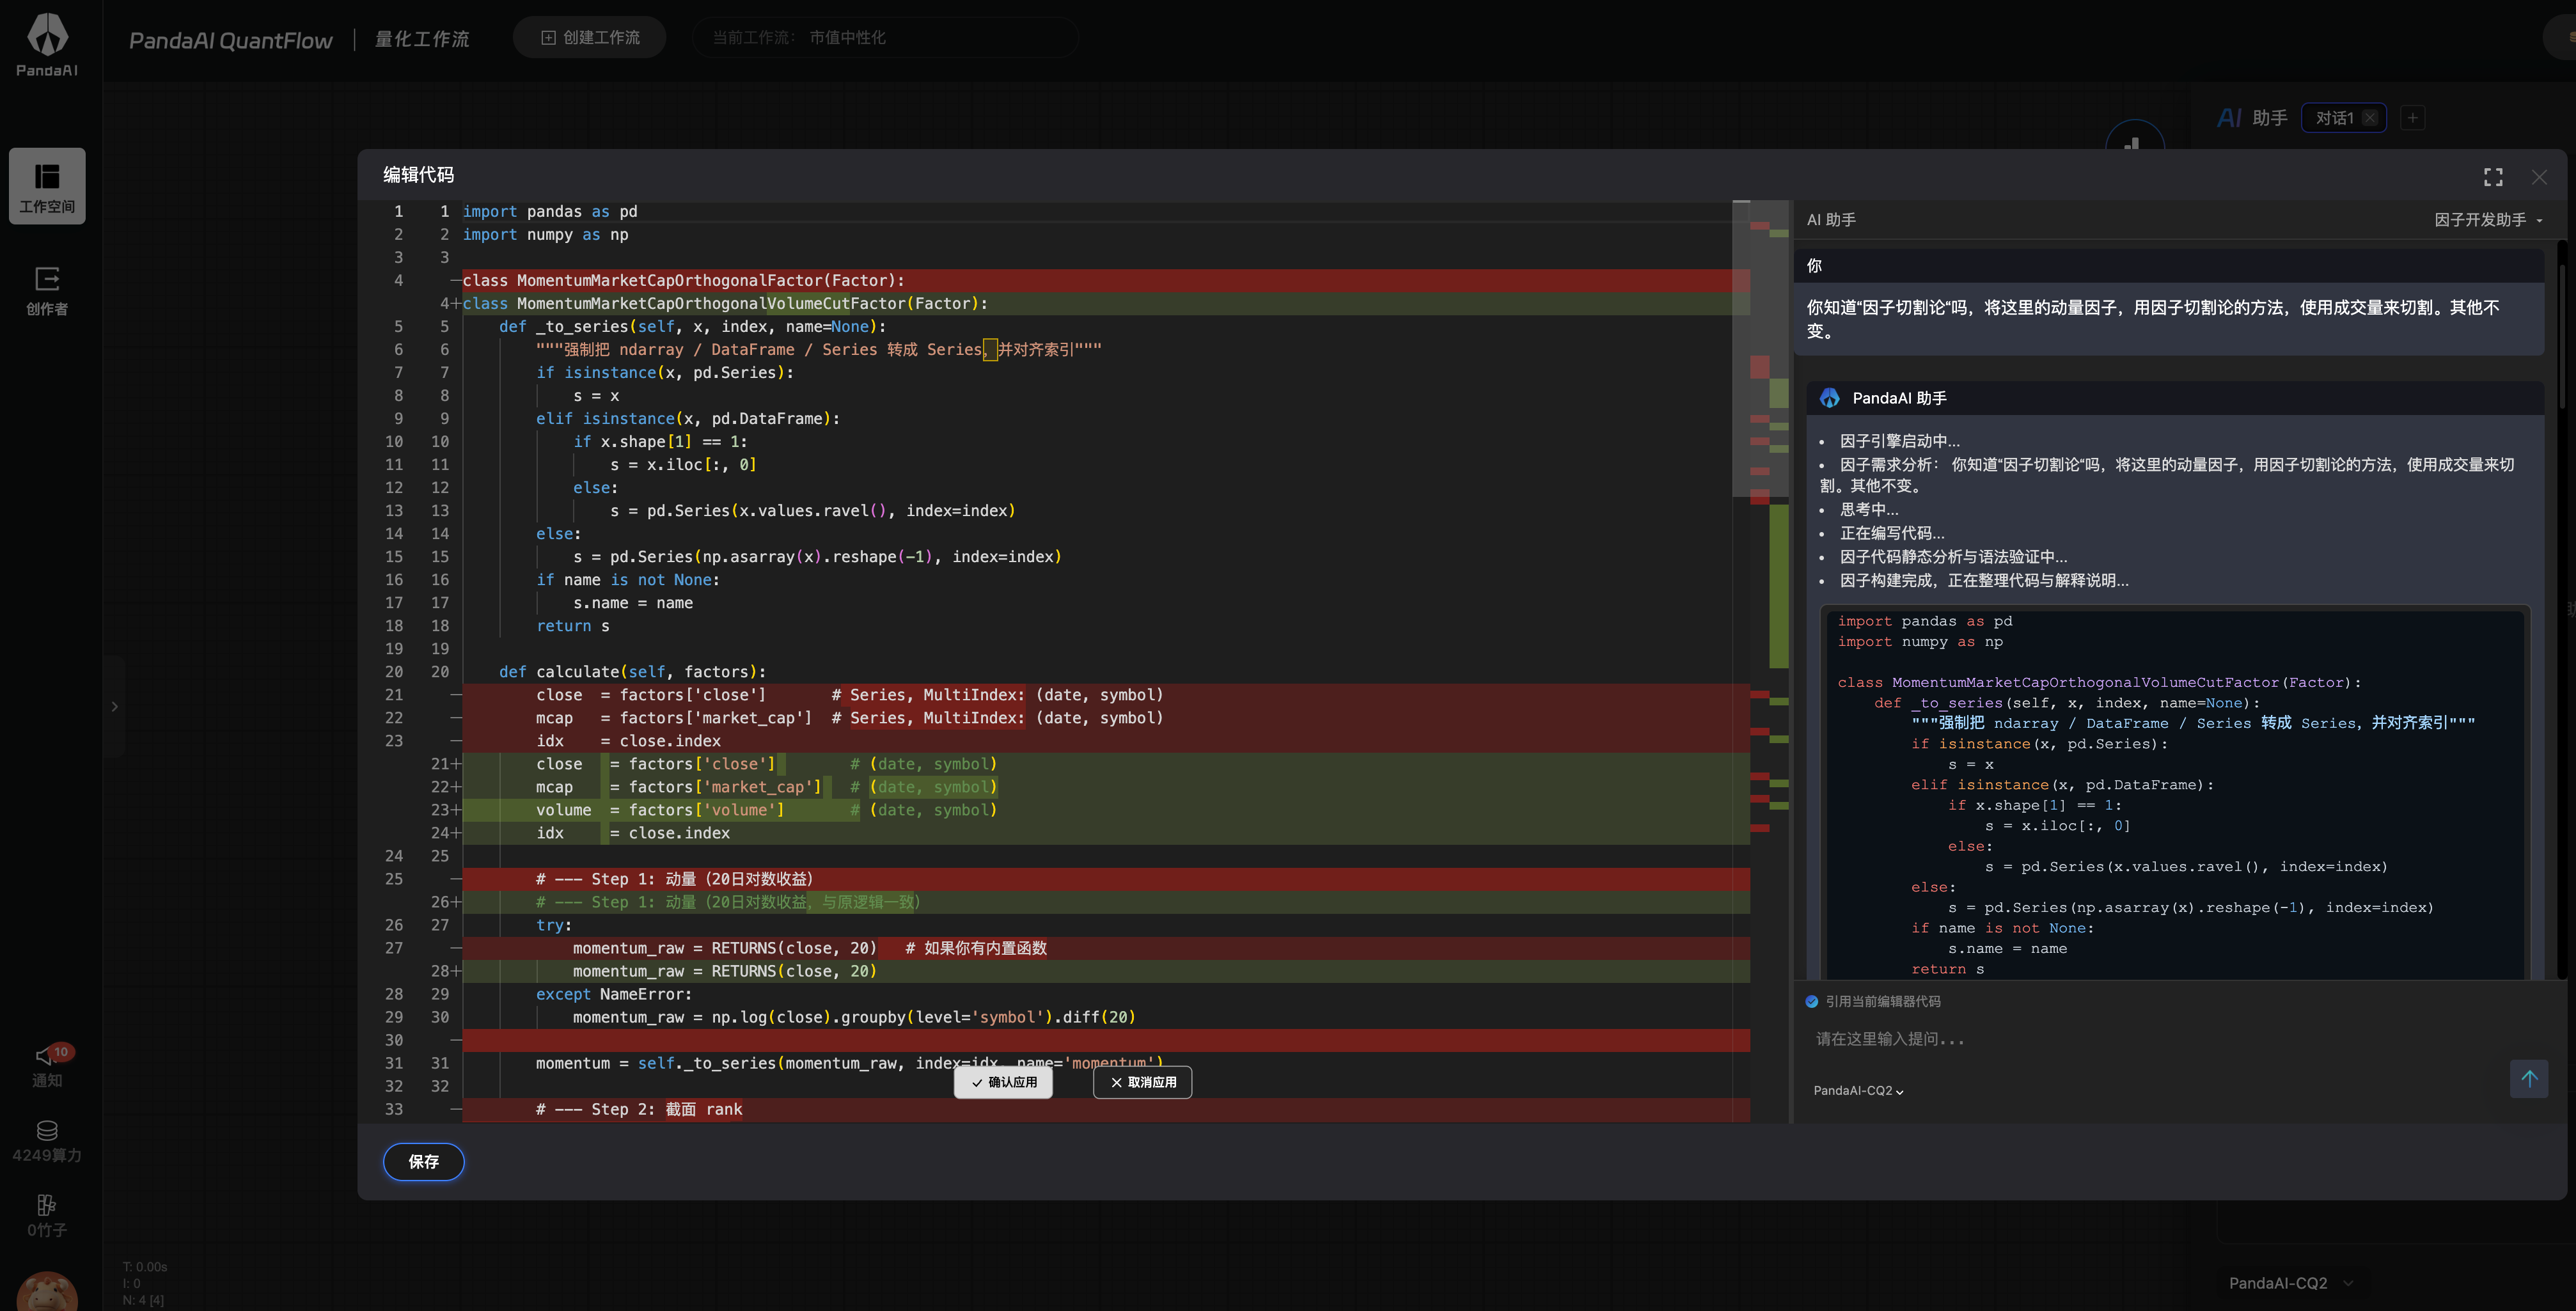Image resolution: width=2576 pixels, height=1311 pixels.
Task: Close the 对话1 conversation tab
Action: (x=2370, y=118)
